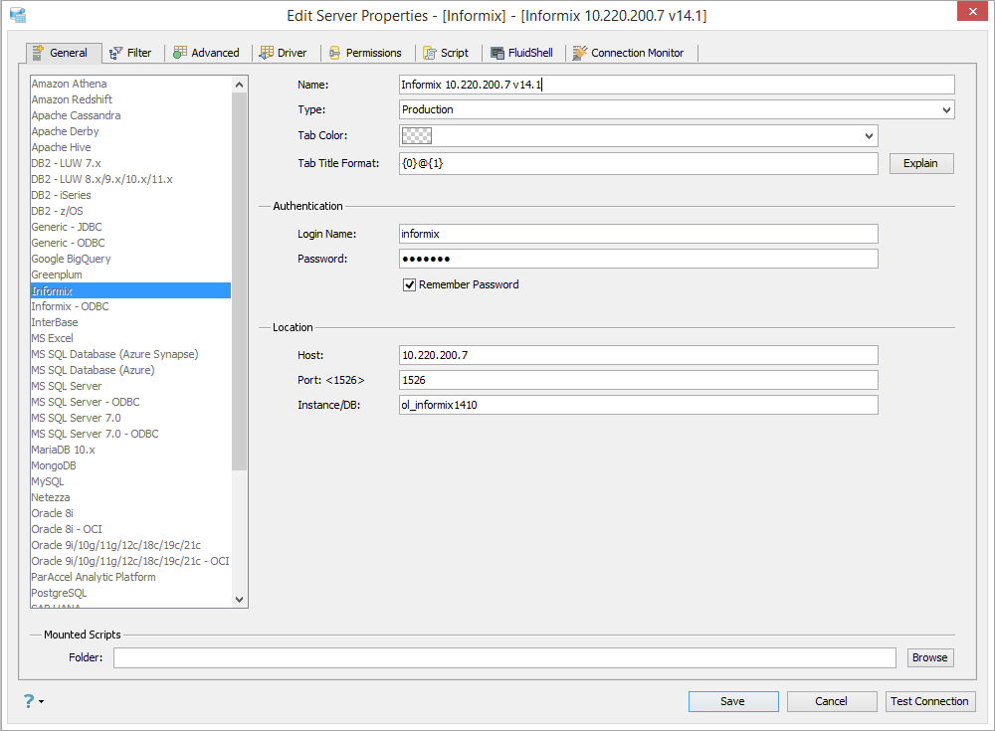Browse for mounted scripts folder
The image size is (995, 731).
click(x=930, y=658)
